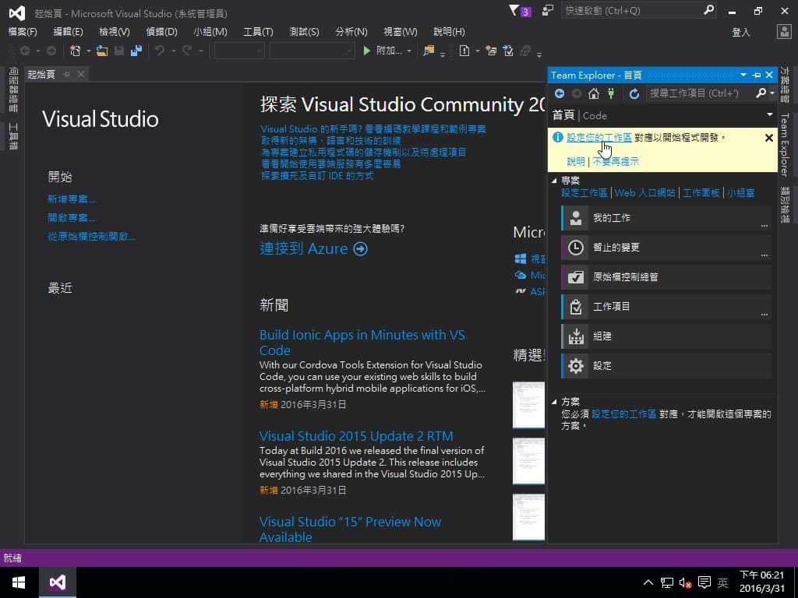
Task: Dismiss the yellow info bar
Action: click(x=769, y=138)
